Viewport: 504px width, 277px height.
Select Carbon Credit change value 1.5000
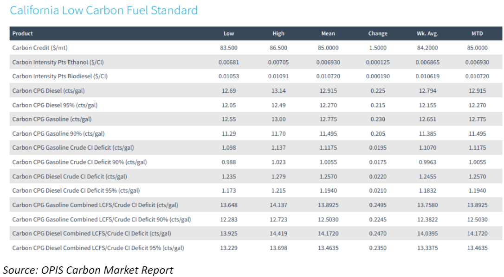click(378, 48)
